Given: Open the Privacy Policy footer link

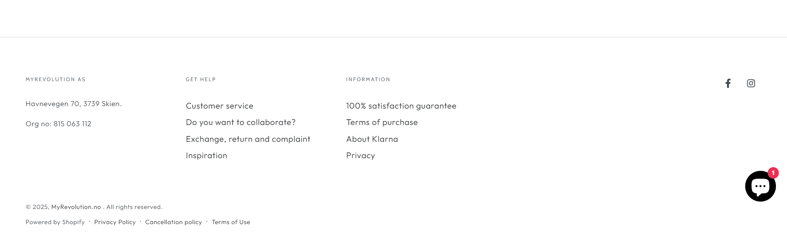Looking at the screenshot, I should tap(115, 222).
